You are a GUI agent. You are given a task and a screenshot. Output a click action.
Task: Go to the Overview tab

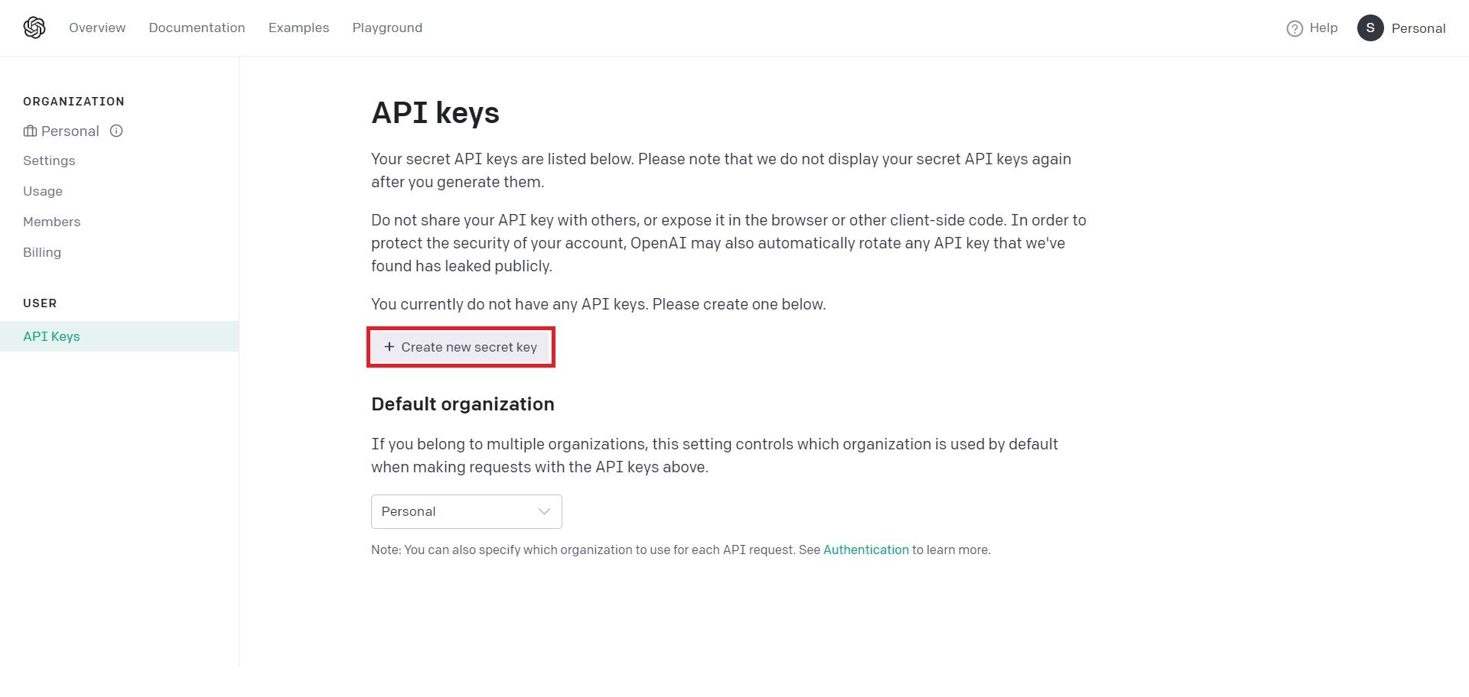(97, 28)
